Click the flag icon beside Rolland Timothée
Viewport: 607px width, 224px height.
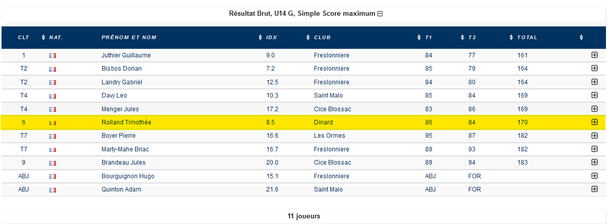pyautogui.click(x=53, y=122)
